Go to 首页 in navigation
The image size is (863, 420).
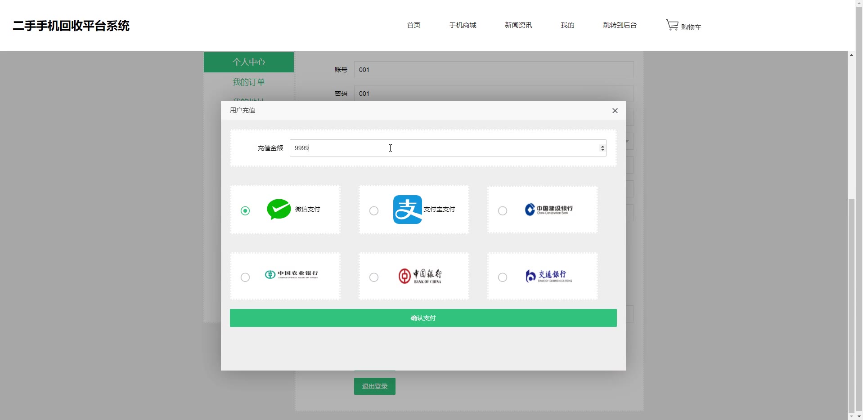(414, 25)
